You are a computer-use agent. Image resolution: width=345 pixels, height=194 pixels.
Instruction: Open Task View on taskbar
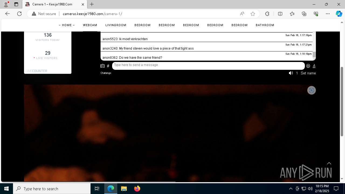click(97, 189)
